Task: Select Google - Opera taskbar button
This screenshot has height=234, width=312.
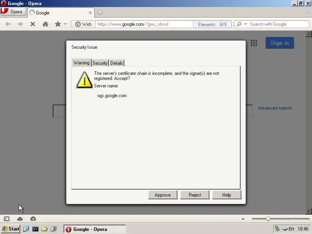Action: 95,229
